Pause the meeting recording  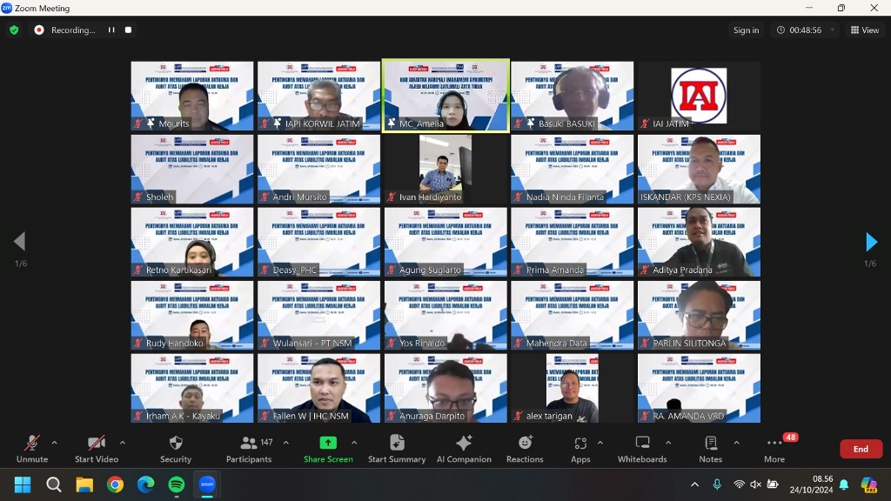tap(111, 30)
